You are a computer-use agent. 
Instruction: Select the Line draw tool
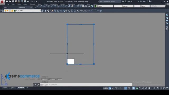pos(38,6)
